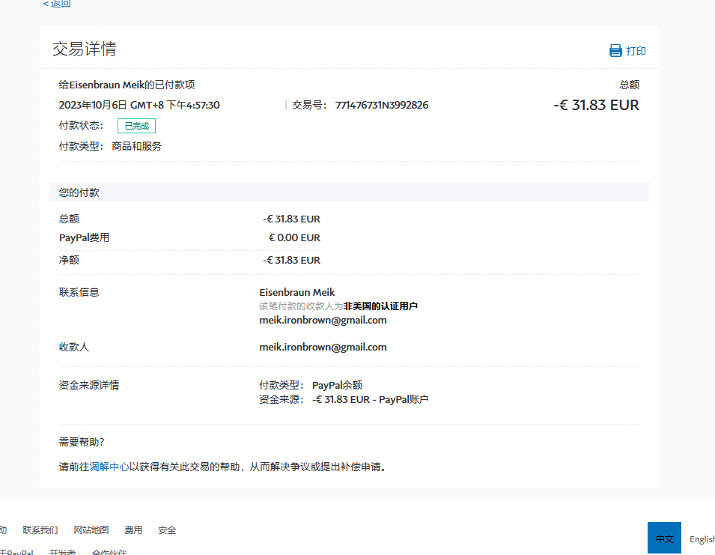Click the 您的付款 section header

[x=79, y=192]
